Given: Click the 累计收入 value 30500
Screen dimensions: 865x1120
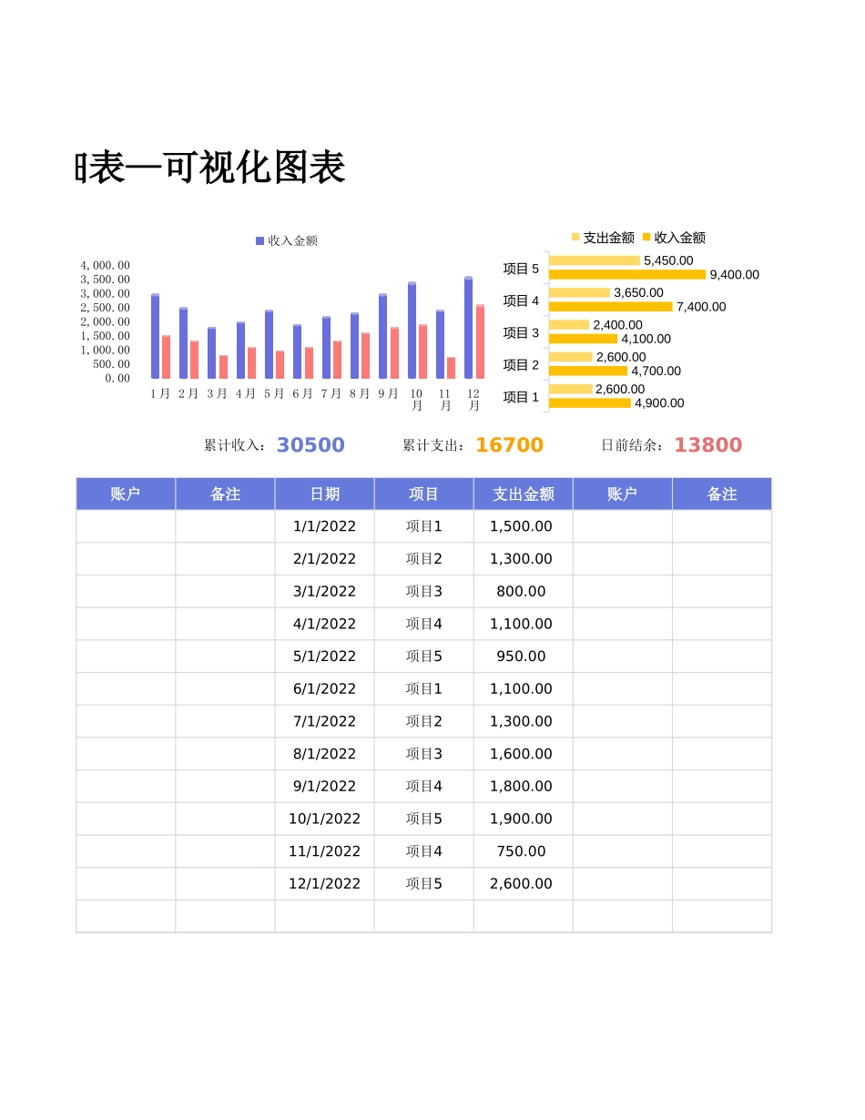Looking at the screenshot, I should [311, 444].
